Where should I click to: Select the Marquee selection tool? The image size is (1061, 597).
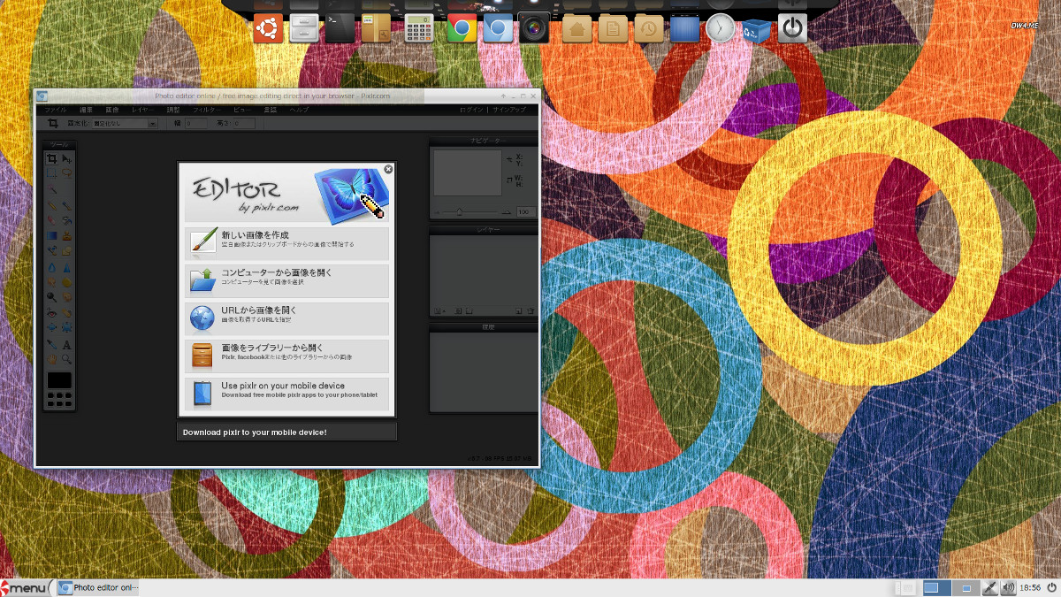[51, 172]
